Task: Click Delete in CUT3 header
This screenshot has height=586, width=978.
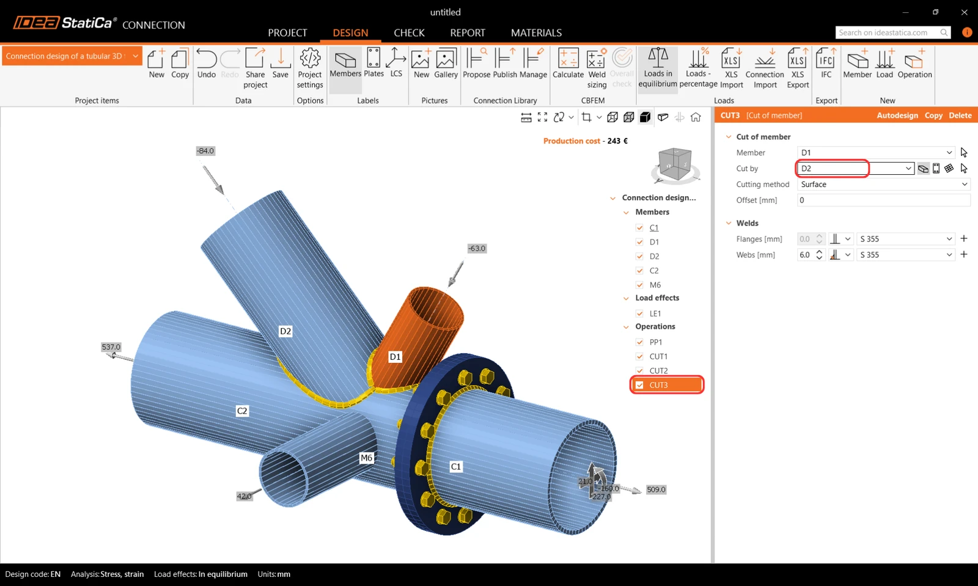Action: pyautogui.click(x=960, y=115)
